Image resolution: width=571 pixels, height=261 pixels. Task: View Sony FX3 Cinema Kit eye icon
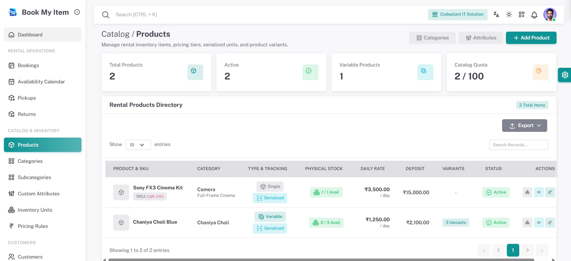coord(539,192)
